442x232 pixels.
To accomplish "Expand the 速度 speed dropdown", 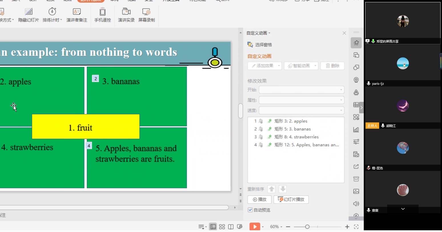I will 302,110.
